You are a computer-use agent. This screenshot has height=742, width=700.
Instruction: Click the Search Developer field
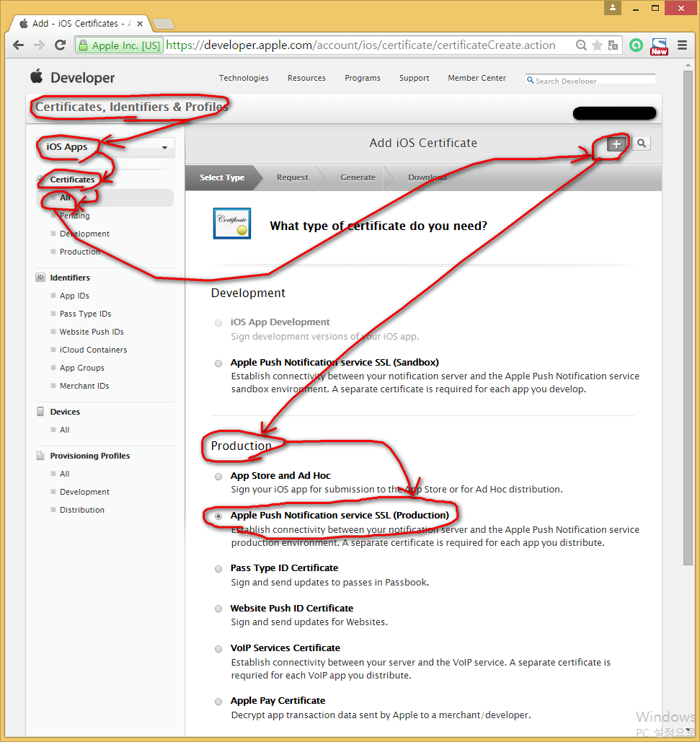tap(590, 79)
